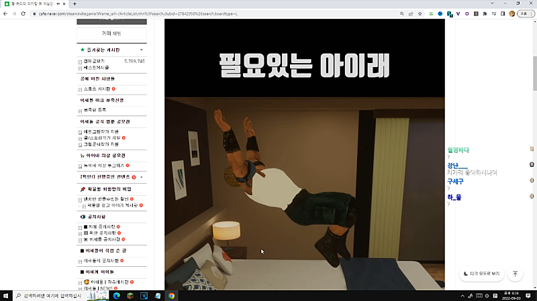Open the taskbar clock and date

pos(511,296)
